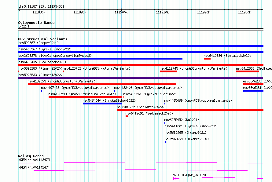Image resolution: width=272 pixels, height=182 pixels.
Task: Click nsv6412691 (Sedlazeck2020) label
Action: pos(149,113)
